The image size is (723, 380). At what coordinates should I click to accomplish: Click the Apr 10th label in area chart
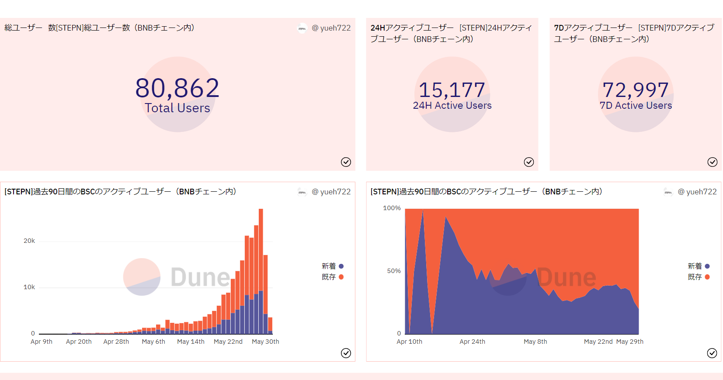(410, 342)
